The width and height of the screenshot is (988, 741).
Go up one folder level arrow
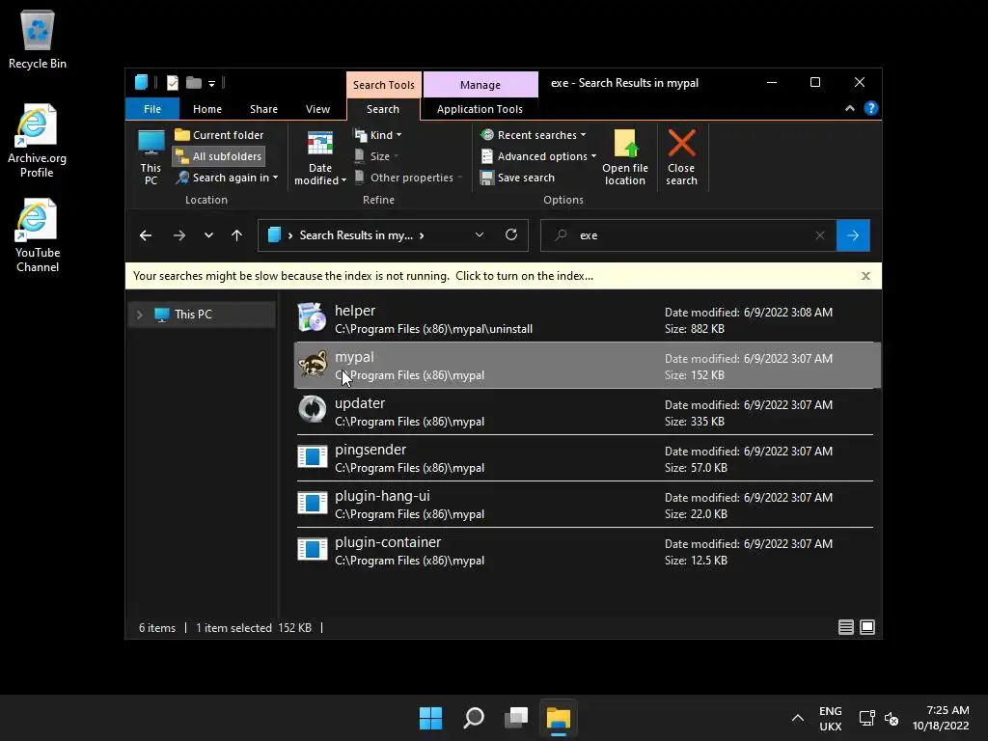(x=237, y=235)
